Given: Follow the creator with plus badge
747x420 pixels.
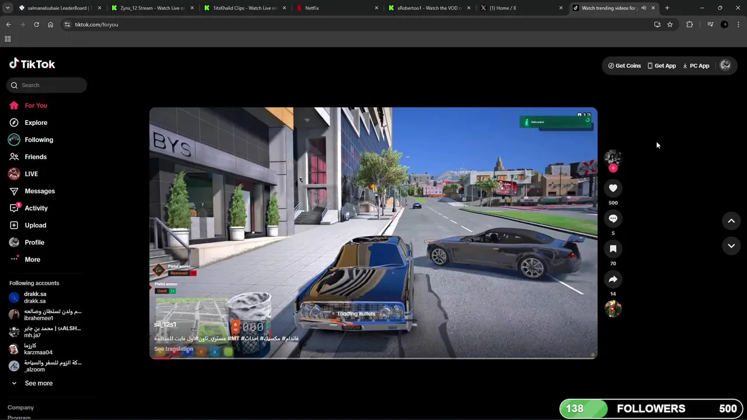Looking at the screenshot, I should pos(613,168).
